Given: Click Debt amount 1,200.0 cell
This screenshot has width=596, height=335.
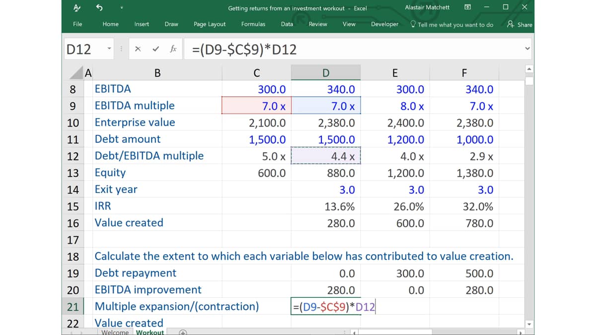Looking at the screenshot, I should coord(395,139).
